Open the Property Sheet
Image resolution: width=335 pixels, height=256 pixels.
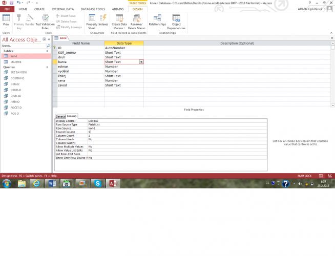(x=92, y=22)
